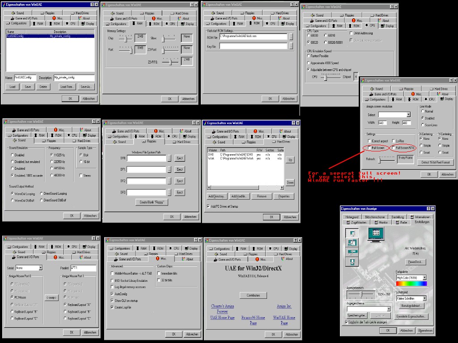Click browse button next to ROM File field
This screenshot has height=343, width=458.
(x=291, y=37)
